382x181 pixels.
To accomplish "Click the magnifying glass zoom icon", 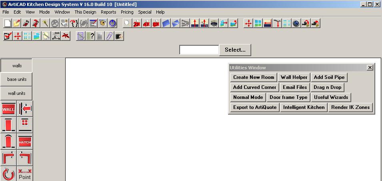I will pyautogui.click(x=127, y=23).
